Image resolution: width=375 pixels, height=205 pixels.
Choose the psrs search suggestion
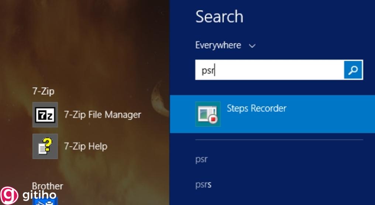tap(203, 185)
